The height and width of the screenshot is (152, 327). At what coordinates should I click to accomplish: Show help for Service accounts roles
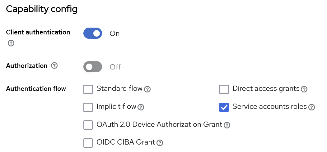click(x=311, y=107)
